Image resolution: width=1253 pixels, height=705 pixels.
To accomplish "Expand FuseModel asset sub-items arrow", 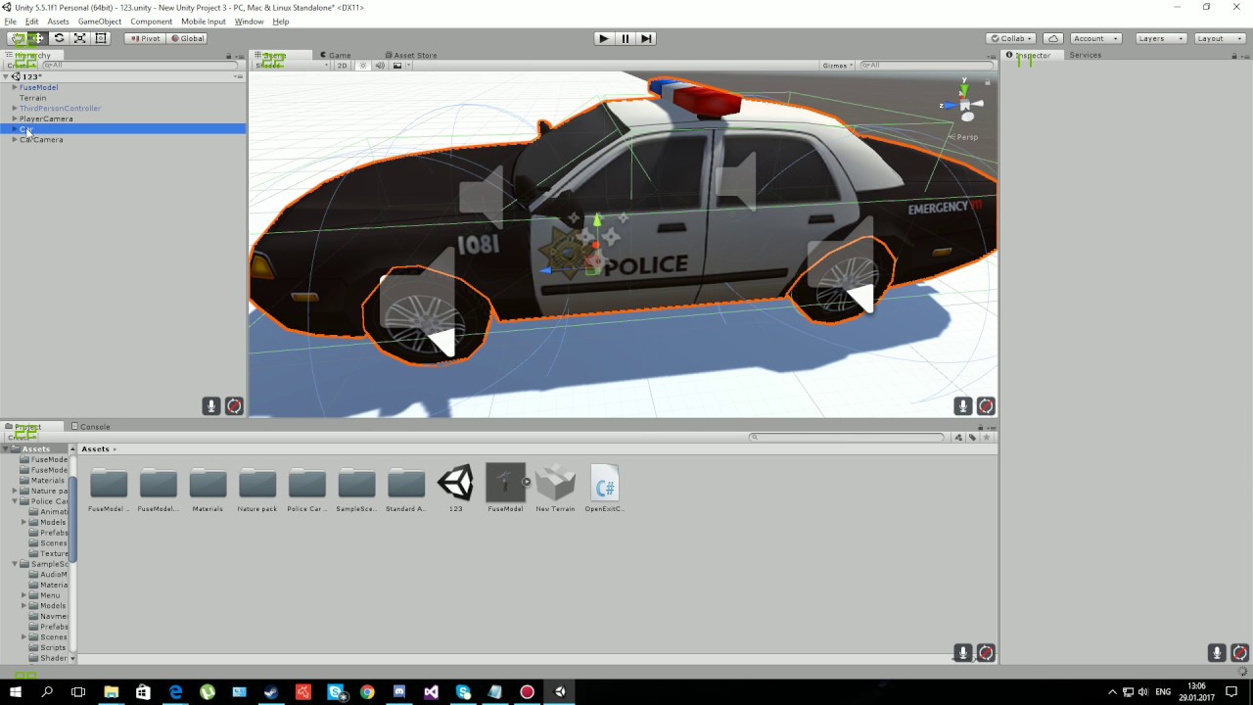I will [x=527, y=482].
